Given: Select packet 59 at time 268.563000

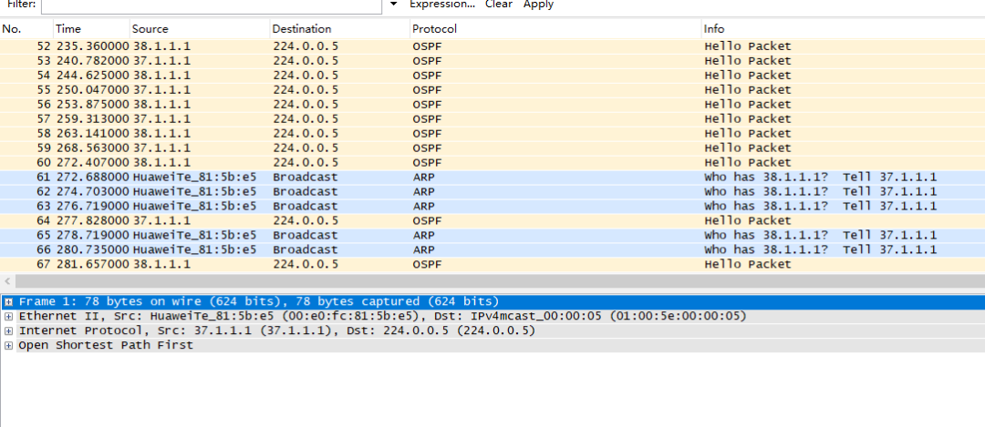Looking at the screenshot, I should [493, 148].
